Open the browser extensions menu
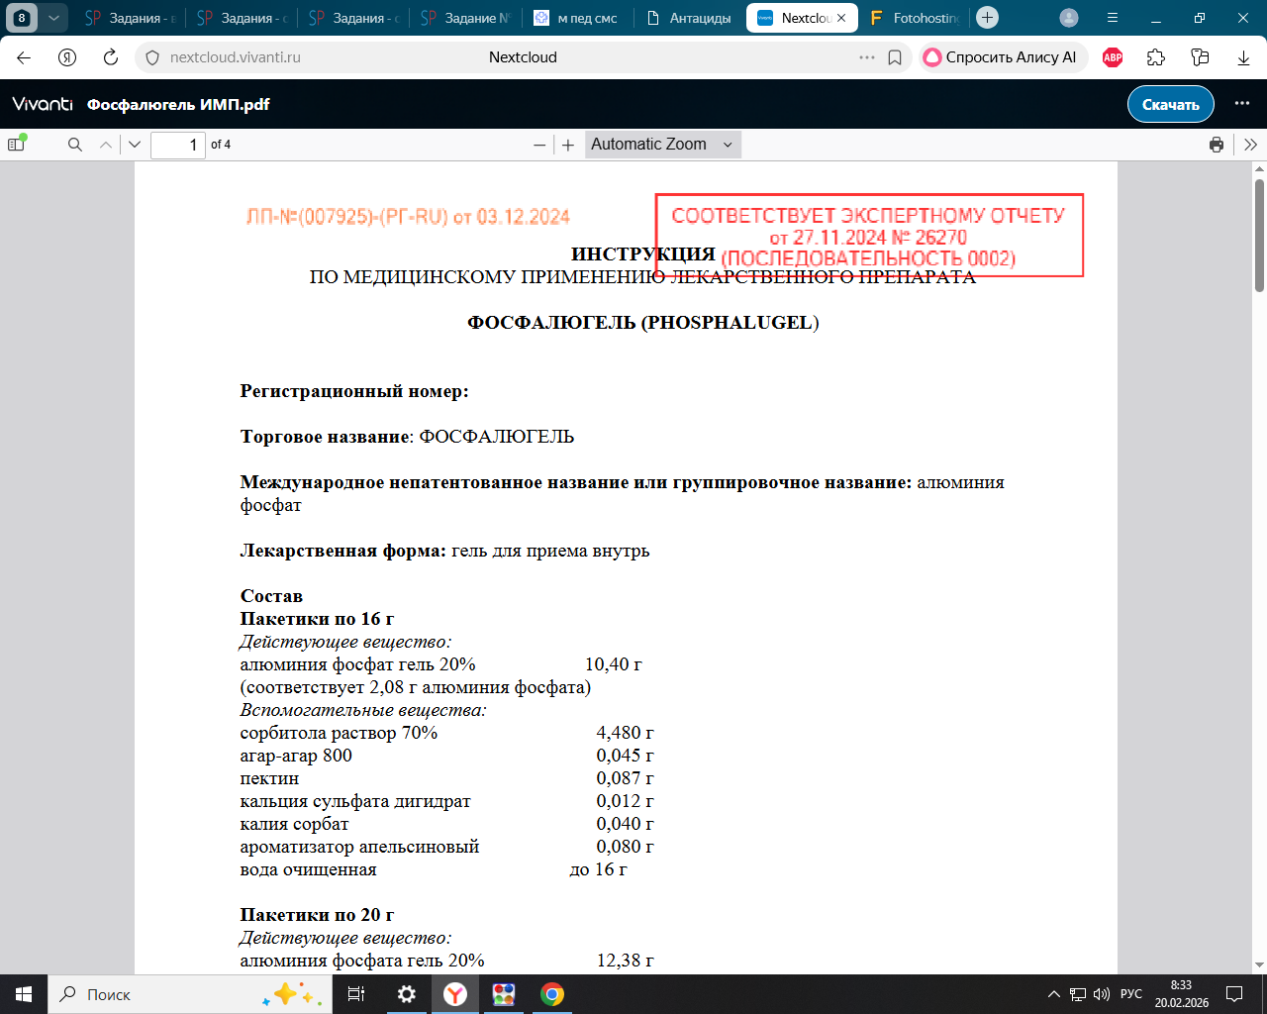Screen dimensions: 1267x1014 [x=1156, y=57]
